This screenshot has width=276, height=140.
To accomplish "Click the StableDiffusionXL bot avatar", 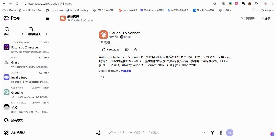I will [x=6, y=47].
